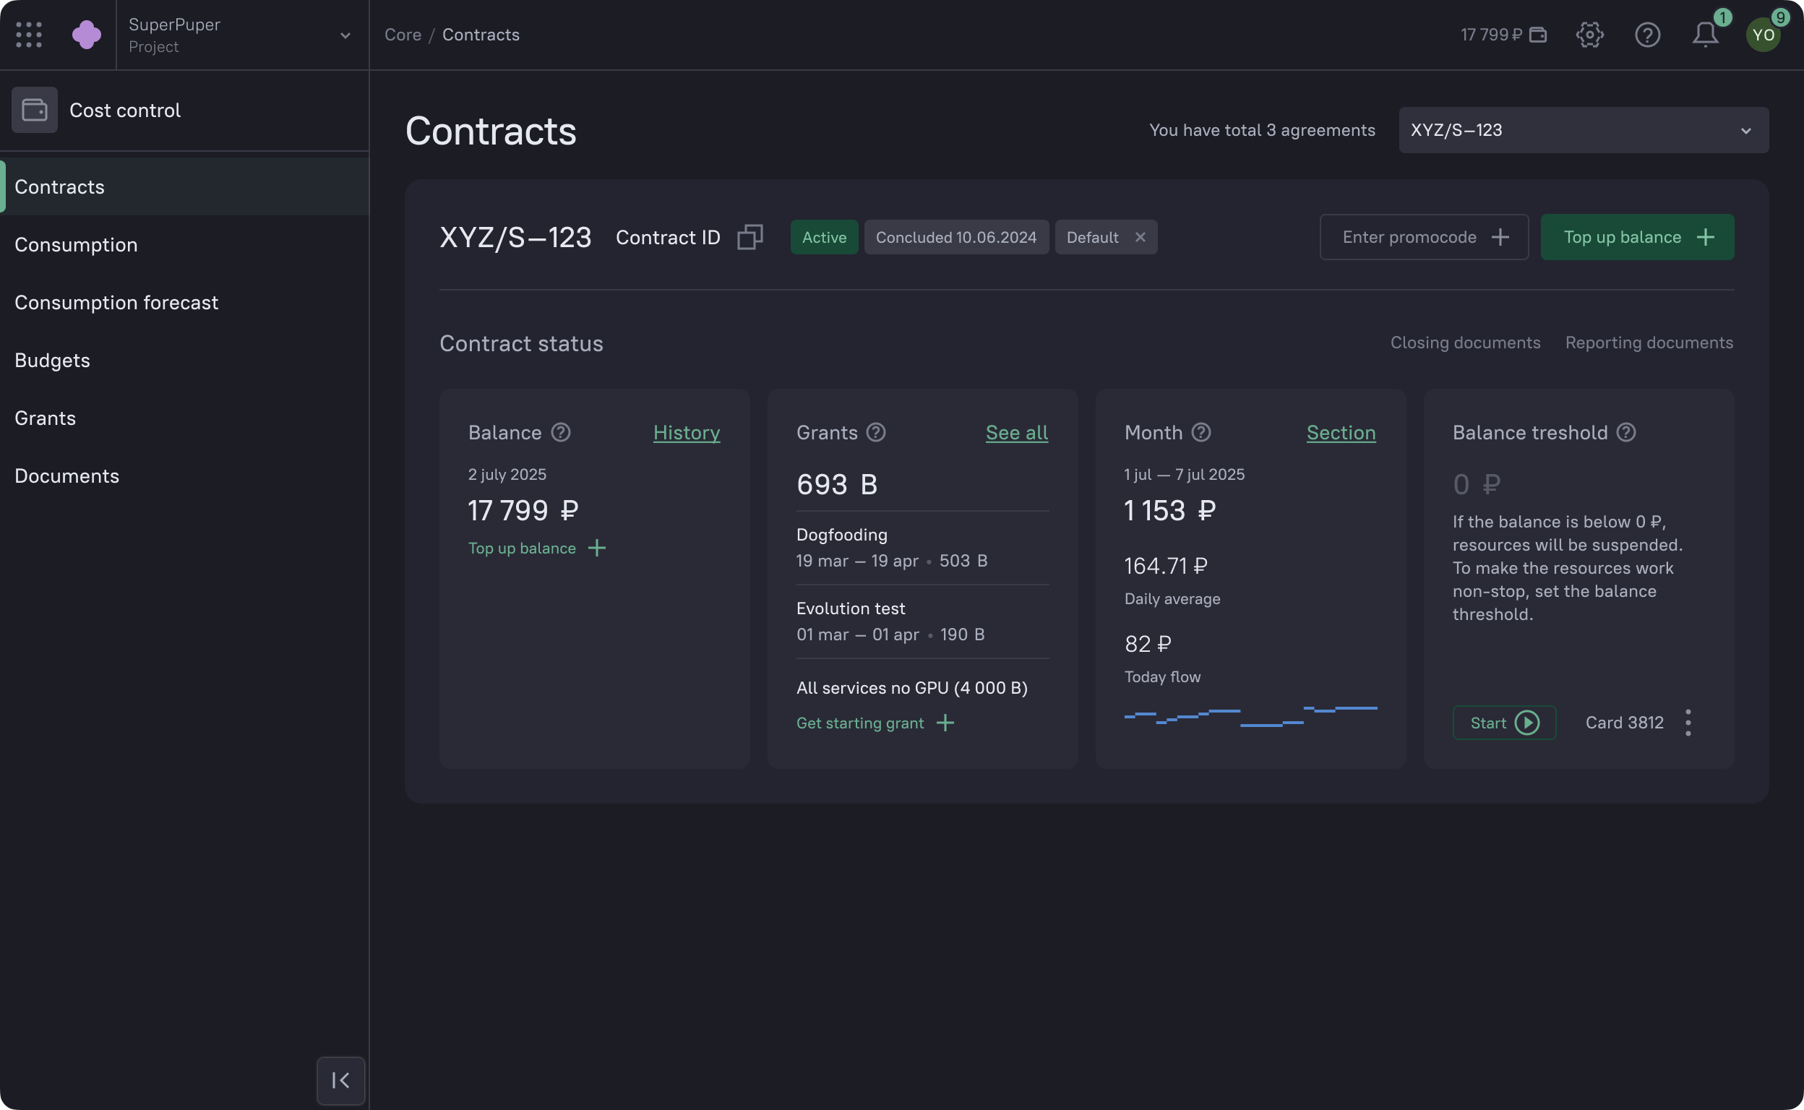1804x1110 pixels.
Task: Open notifications bell icon
Action: [x=1705, y=35]
